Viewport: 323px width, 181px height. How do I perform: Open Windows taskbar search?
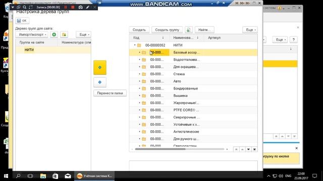coord(18,176)
